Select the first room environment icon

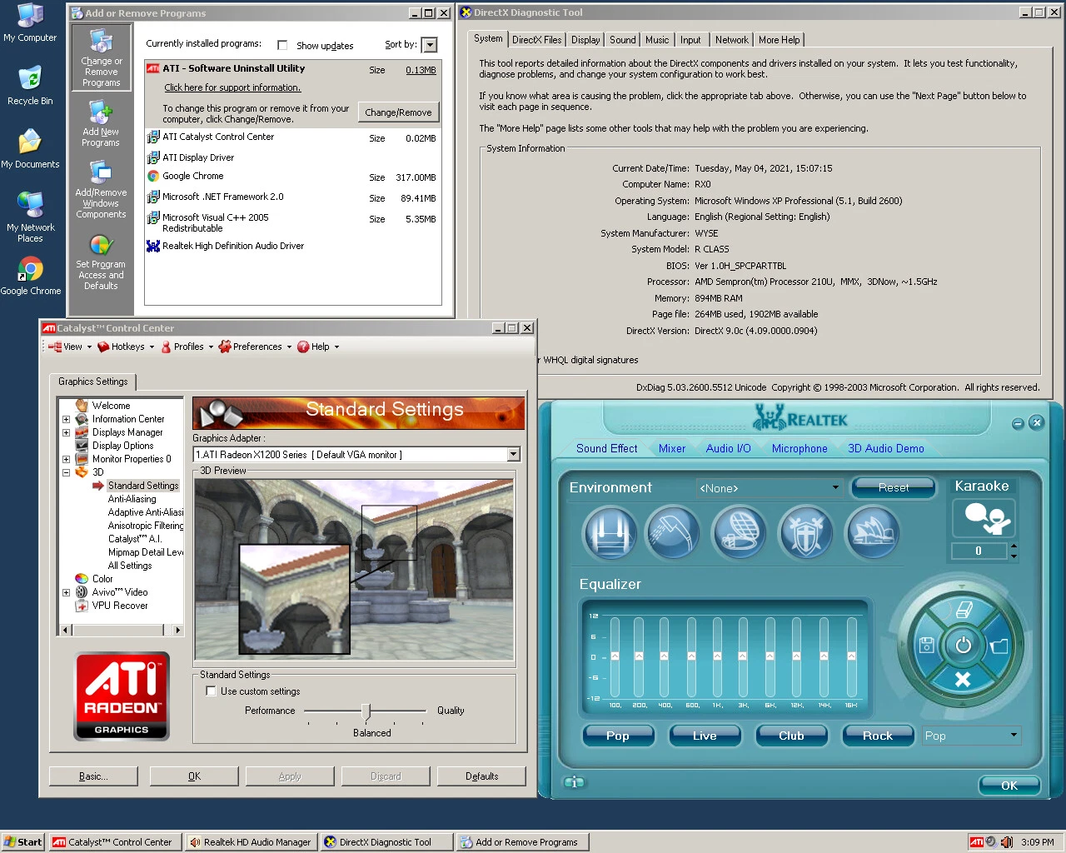click(x=610, y=532)
